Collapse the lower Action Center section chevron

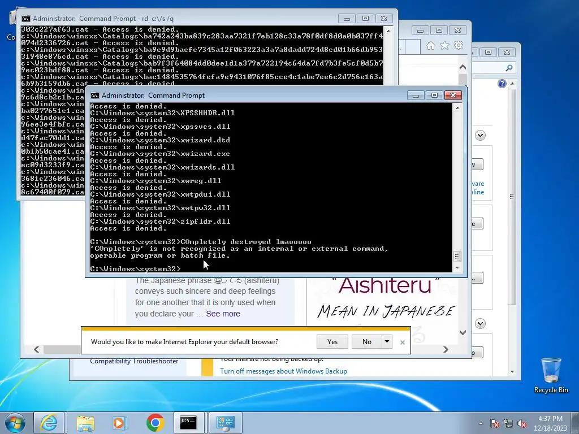click(480, 324)
